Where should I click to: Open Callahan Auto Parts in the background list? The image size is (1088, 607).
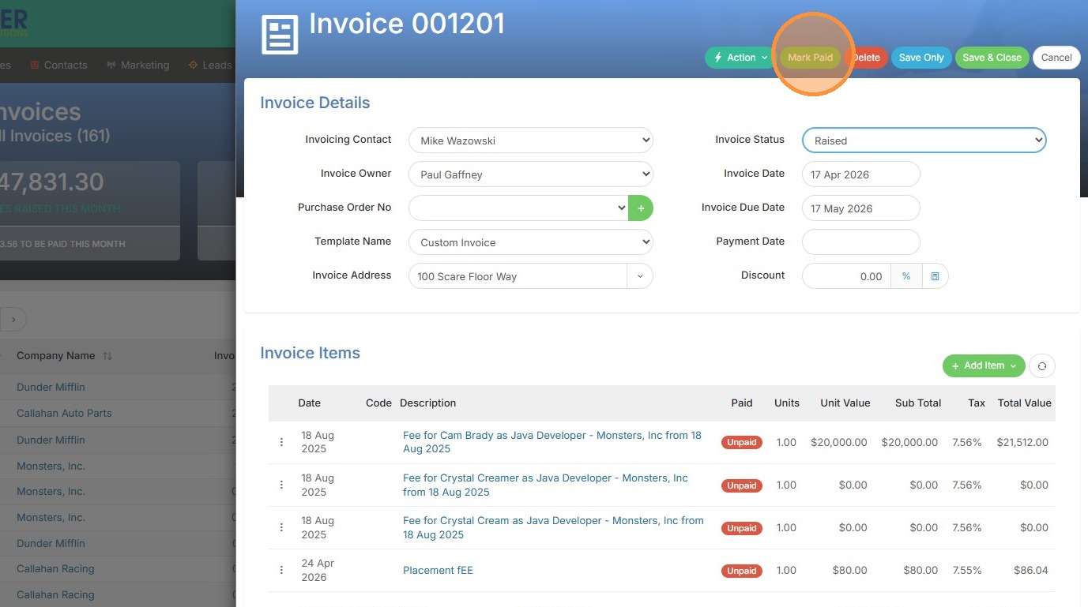64,413
